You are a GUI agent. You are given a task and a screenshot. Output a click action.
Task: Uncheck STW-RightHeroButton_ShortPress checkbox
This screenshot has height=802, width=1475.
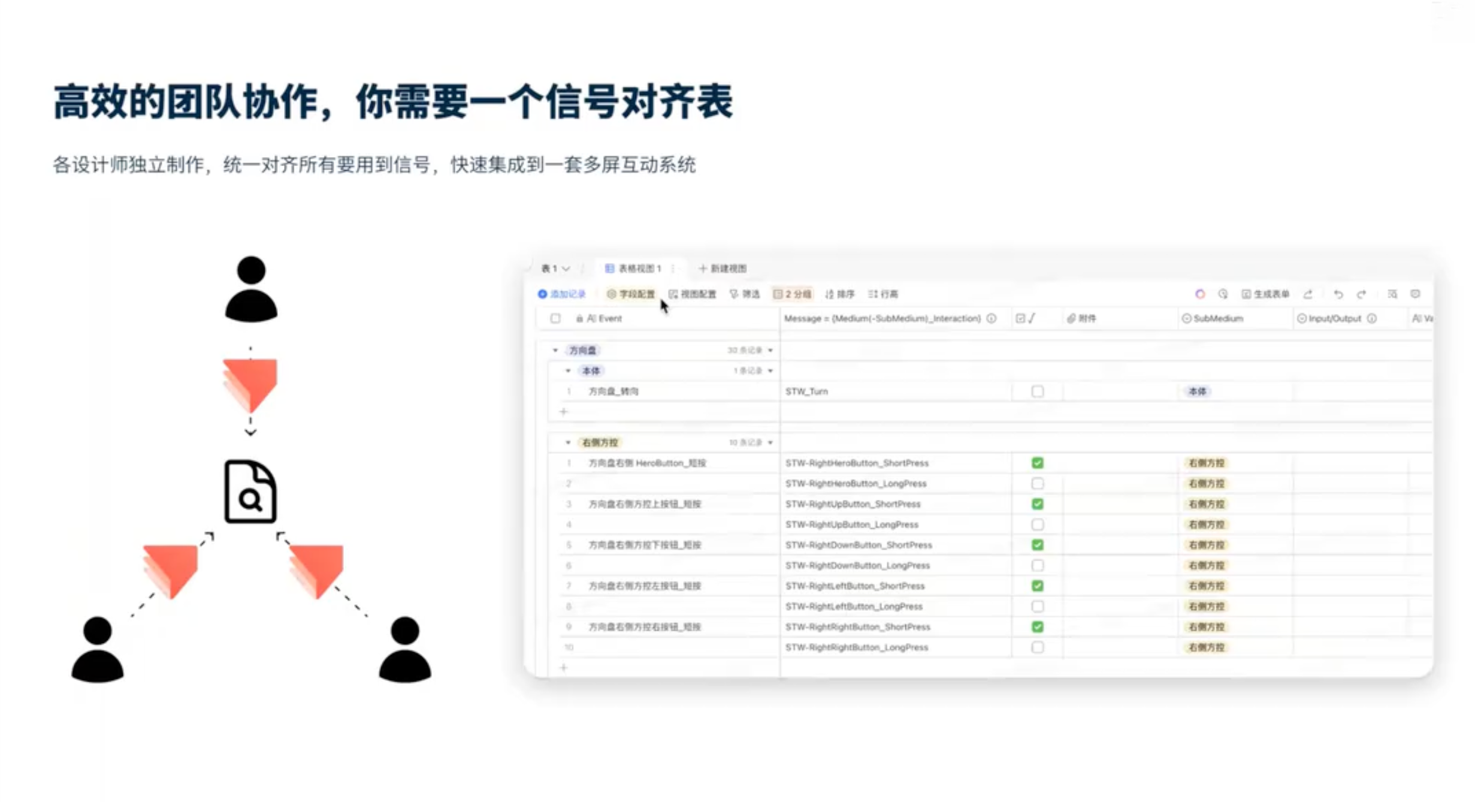click(x=1037, y=463)
